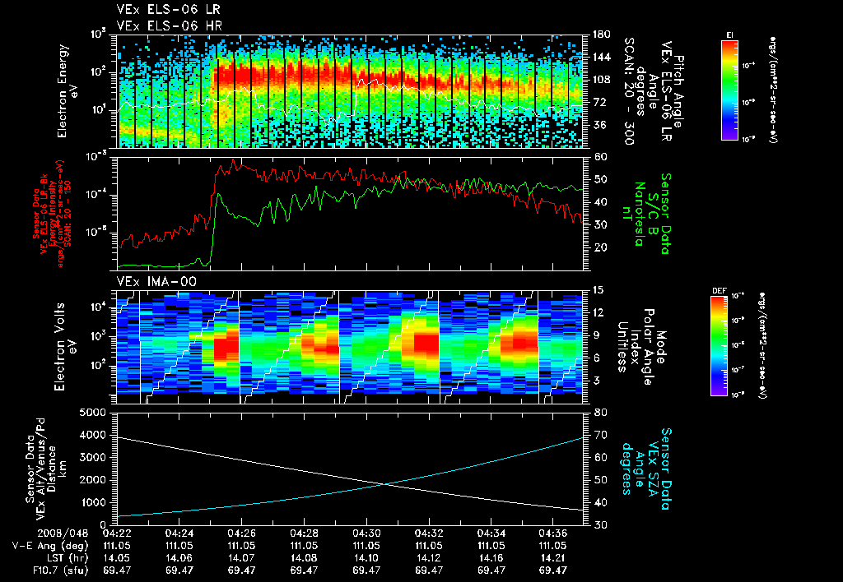Click the LST value '14.05'
843x582 pixels.
pyautogui.click(x=117, y=558)
